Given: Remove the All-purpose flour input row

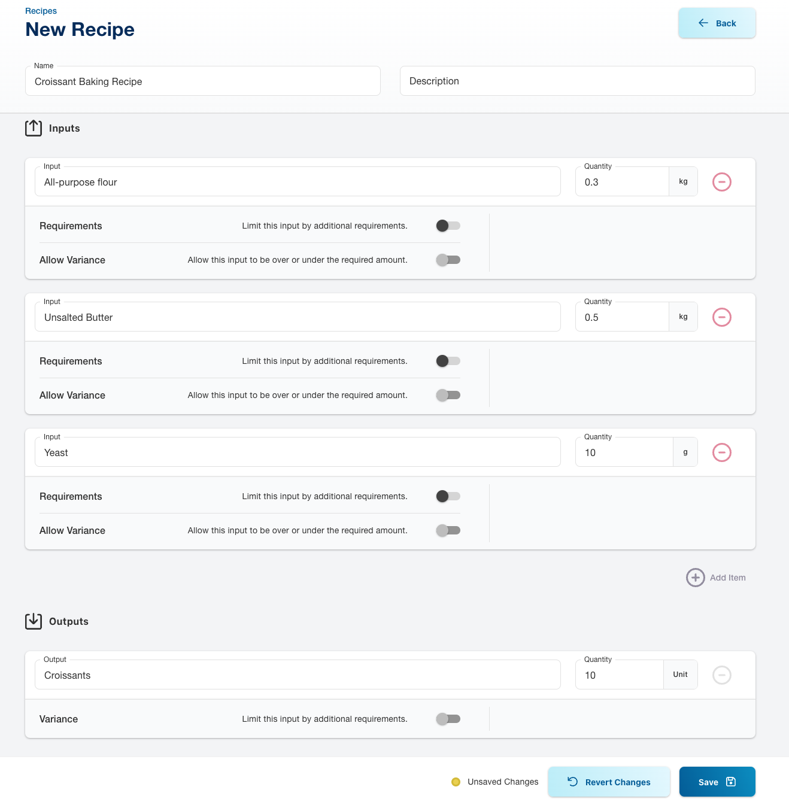Looking at the screenshot, I should pos(721,182).
